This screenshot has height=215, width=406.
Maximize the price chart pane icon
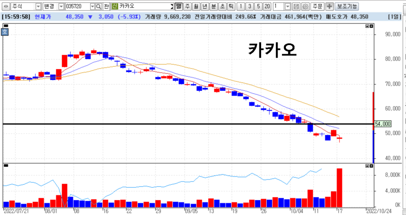tap(367, 26)
